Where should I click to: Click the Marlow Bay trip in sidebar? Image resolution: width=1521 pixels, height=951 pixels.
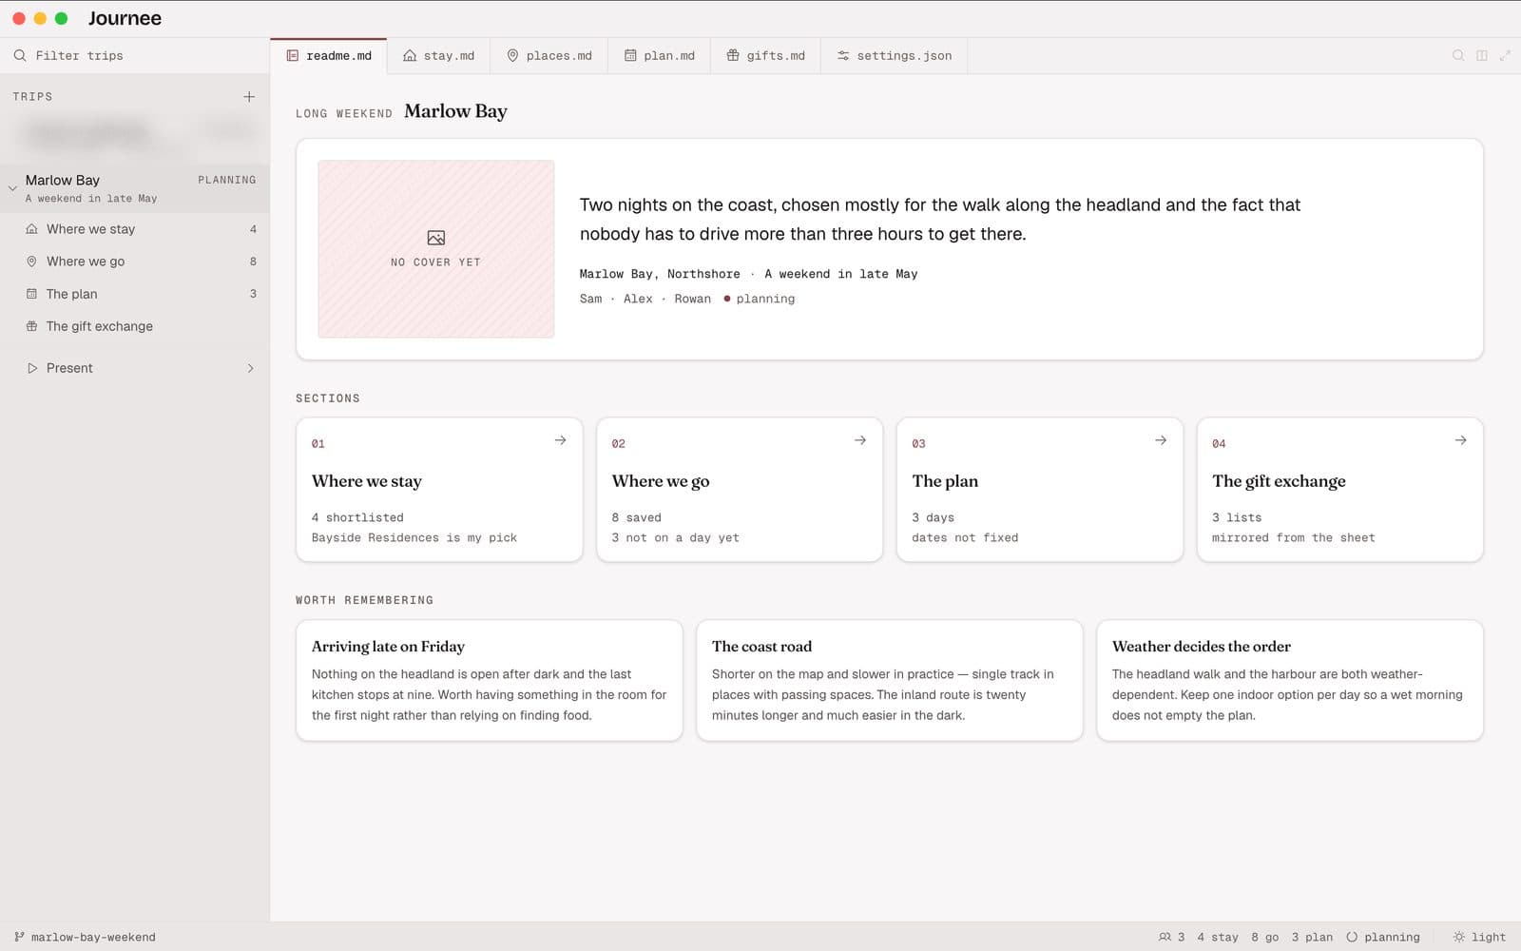coord(135,188)
